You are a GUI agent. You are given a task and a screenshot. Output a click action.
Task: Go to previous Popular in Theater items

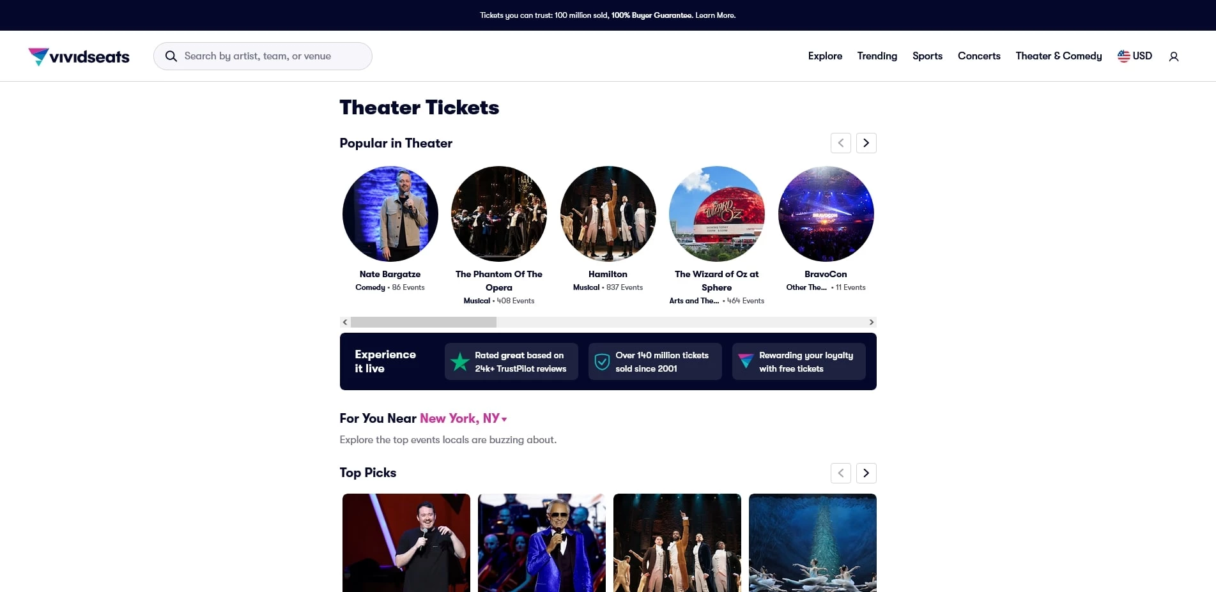point(840,143)
